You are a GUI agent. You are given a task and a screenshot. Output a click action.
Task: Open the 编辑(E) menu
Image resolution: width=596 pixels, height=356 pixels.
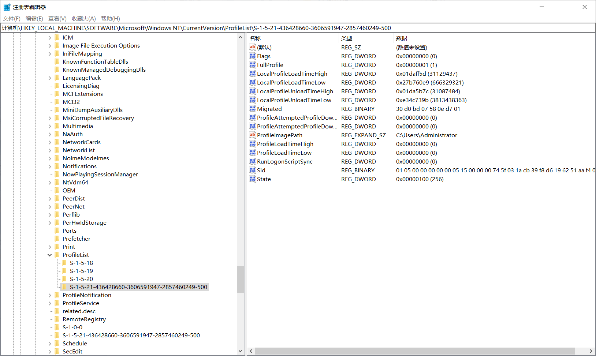pyautogui.click(x=34, y=18)
